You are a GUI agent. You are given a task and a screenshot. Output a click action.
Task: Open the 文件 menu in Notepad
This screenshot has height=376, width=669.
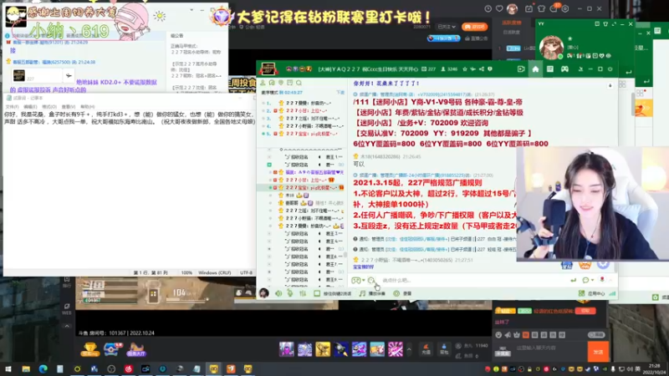pyautogui.click(x=12, y=107)
